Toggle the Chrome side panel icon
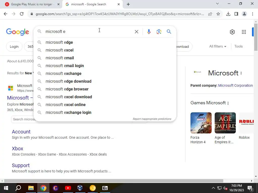The height and width of the screenshot is (193, 258). [x=236, y=14]
